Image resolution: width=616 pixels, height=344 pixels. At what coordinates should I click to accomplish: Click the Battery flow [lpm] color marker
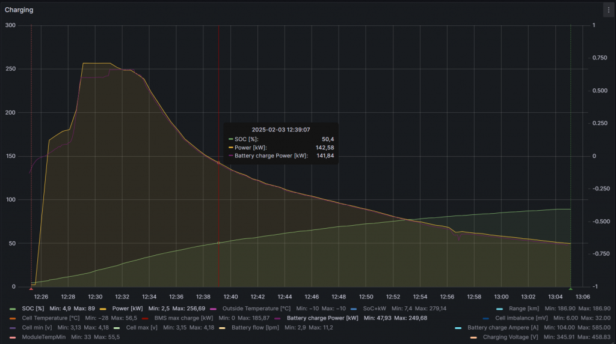[222, 328]
